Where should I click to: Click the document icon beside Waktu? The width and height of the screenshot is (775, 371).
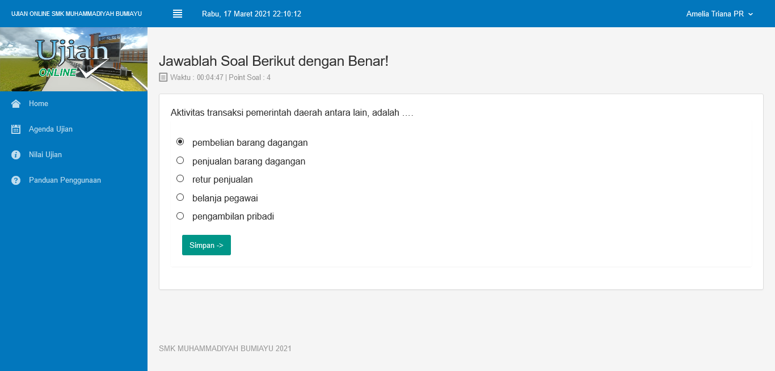click(163, 77)
